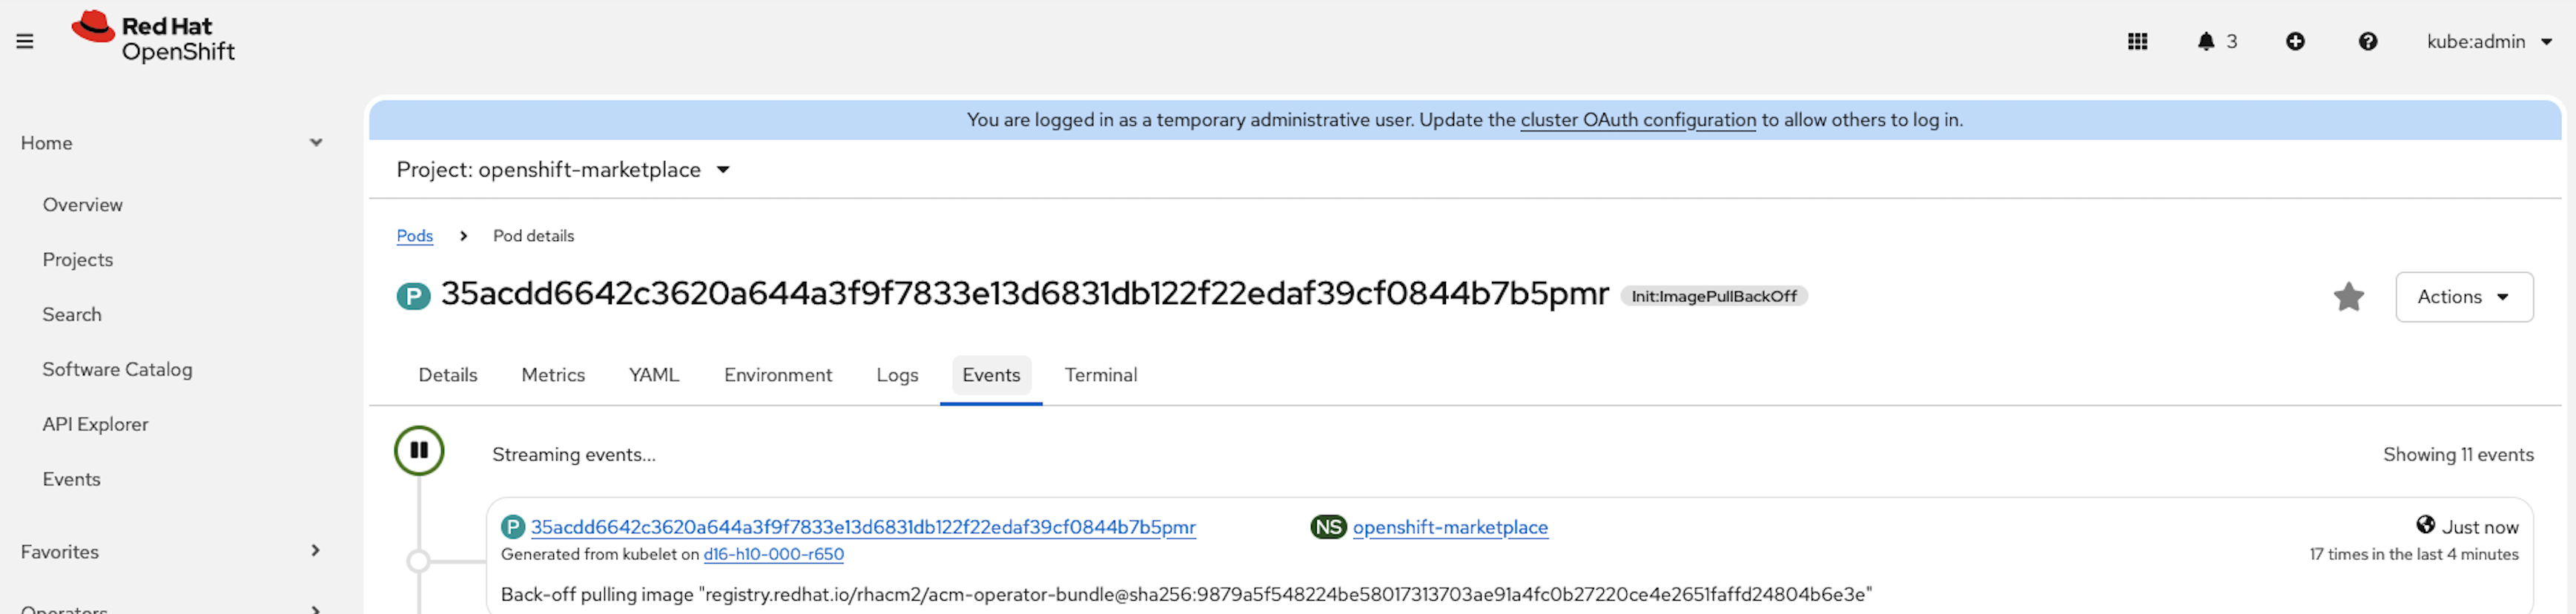Open the openshift-marketplace namespace link

coord(1449,527)
